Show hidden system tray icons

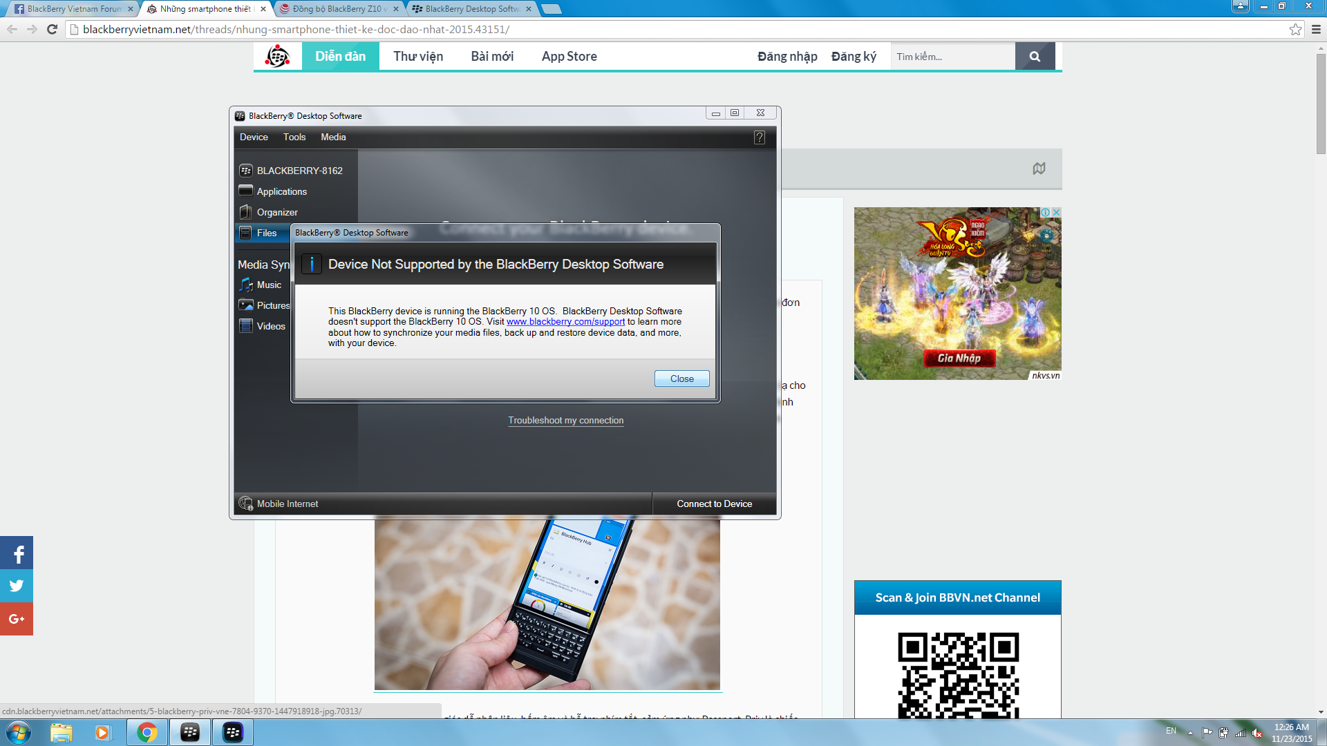1190,733
